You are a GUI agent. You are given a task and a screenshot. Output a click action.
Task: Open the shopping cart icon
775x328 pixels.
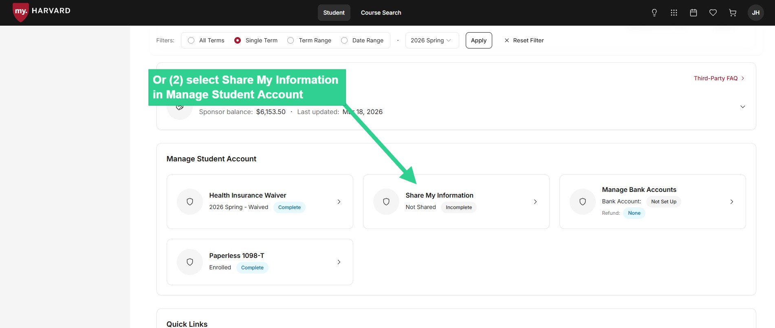(733, 13)
